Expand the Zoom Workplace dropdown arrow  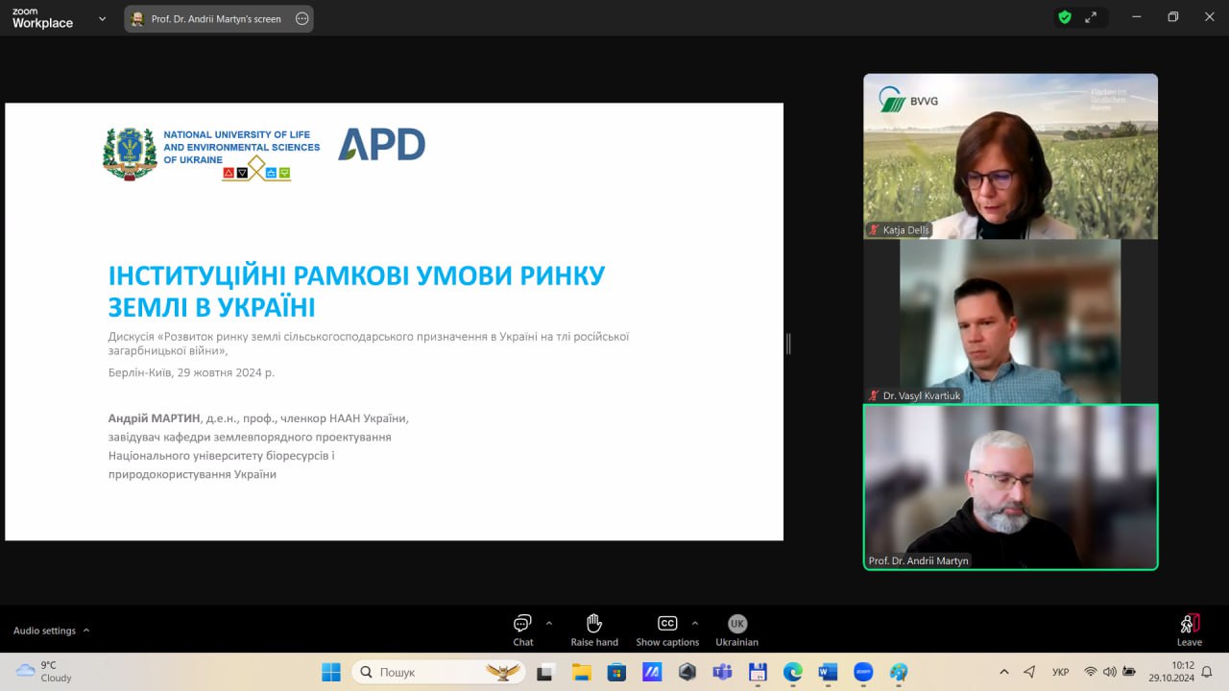tap(103, 18)
